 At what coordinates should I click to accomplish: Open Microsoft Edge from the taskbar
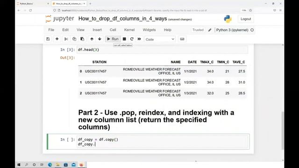click(x=50, y=165)
